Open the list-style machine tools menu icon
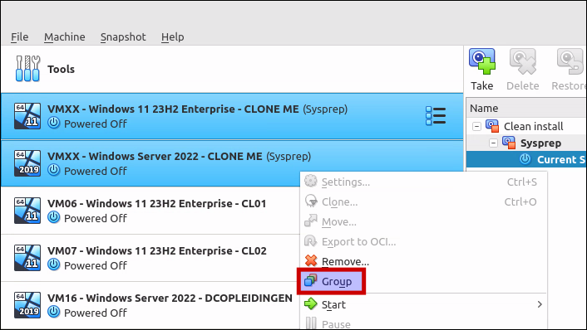The image size is (587, 330). 436,116
